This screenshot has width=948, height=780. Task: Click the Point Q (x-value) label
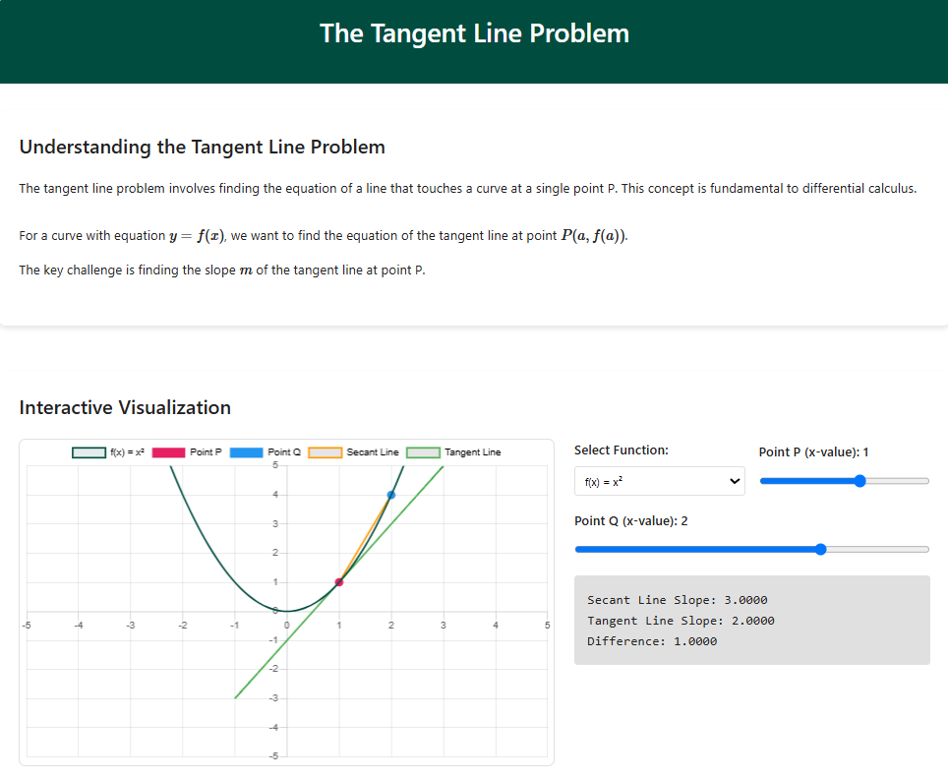tap(630, 520)
